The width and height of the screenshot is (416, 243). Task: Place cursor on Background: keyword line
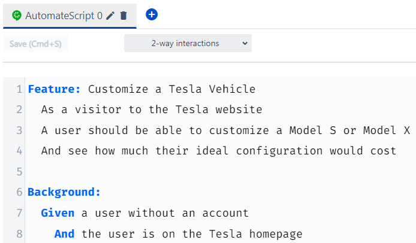[x=64, y=192]
